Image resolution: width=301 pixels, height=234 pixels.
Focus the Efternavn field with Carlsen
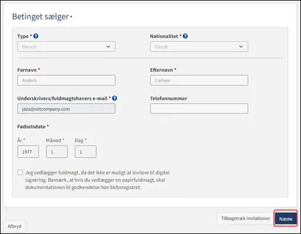click(x=199, y=80)
